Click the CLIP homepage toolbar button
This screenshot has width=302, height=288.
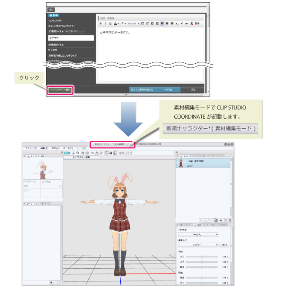point(126,153)
